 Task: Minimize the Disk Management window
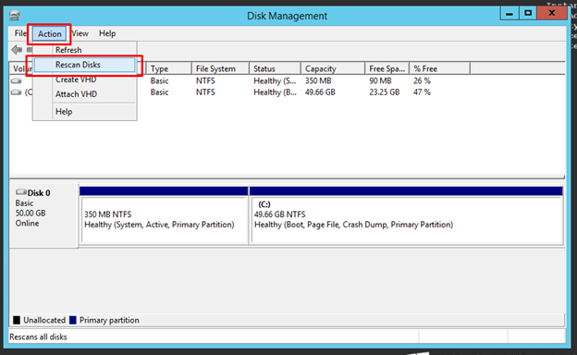pos(509,14)
